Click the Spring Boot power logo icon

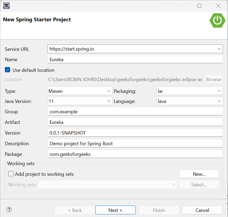coord(217,20)
